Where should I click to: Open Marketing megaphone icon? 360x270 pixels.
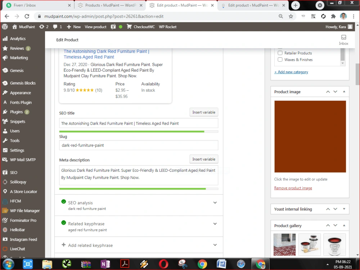pos(5,58)
